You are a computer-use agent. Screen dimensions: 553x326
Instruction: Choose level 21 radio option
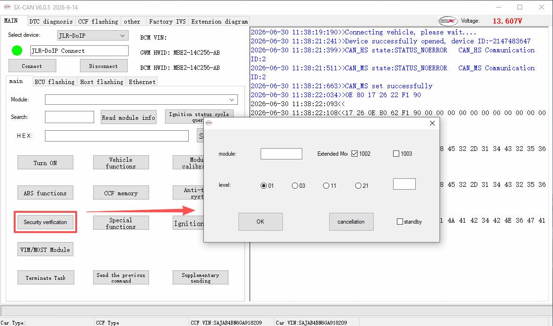pos(358,186)
